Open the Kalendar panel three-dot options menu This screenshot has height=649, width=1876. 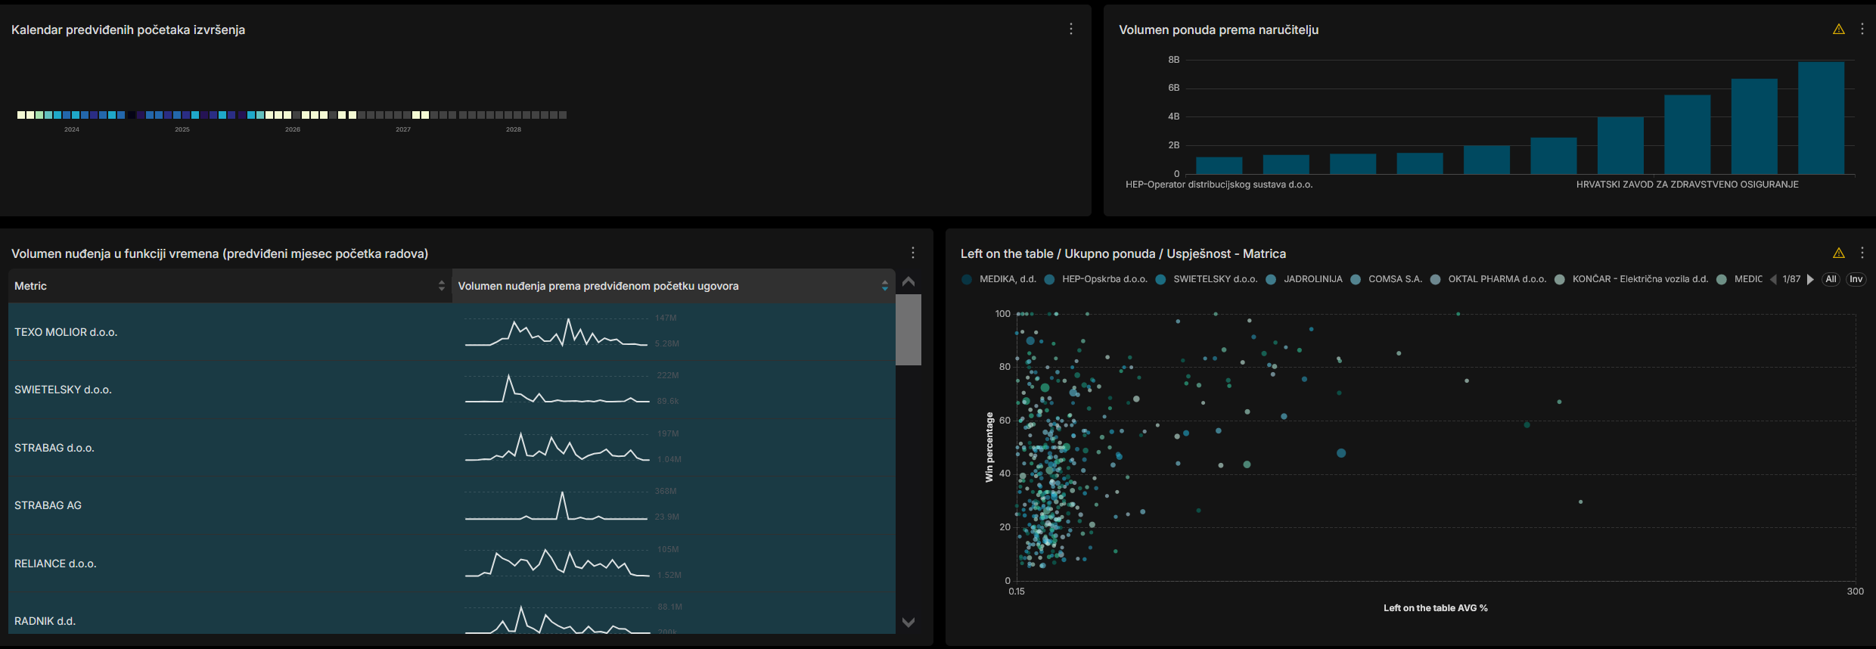(x=1070, y=29)
